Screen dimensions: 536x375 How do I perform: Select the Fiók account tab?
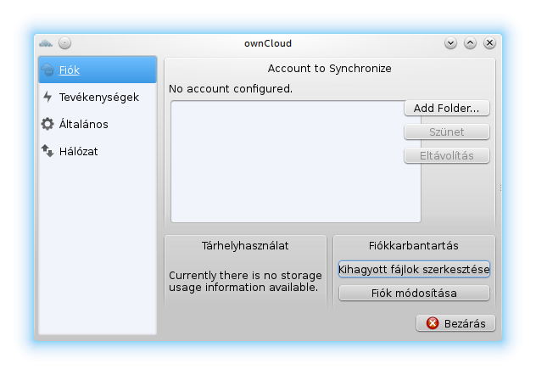tap(98, 70)
